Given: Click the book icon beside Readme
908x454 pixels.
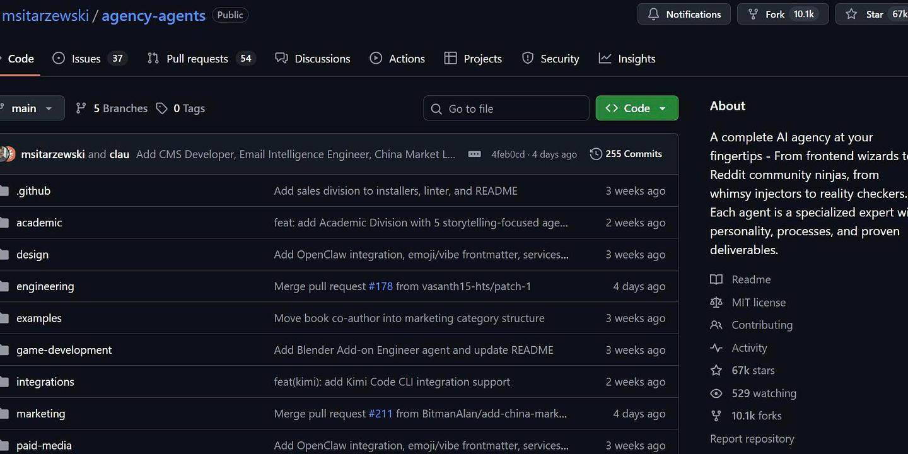Looking at the screenshot, I should point(716,279).
